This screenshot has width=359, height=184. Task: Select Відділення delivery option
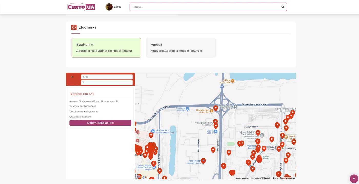tap(106, 48)
